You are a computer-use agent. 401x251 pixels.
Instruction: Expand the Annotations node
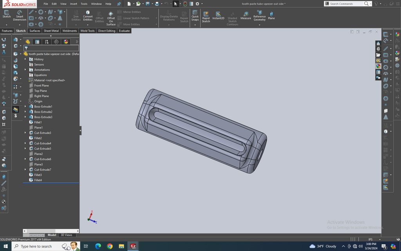(x=25, y=70)
